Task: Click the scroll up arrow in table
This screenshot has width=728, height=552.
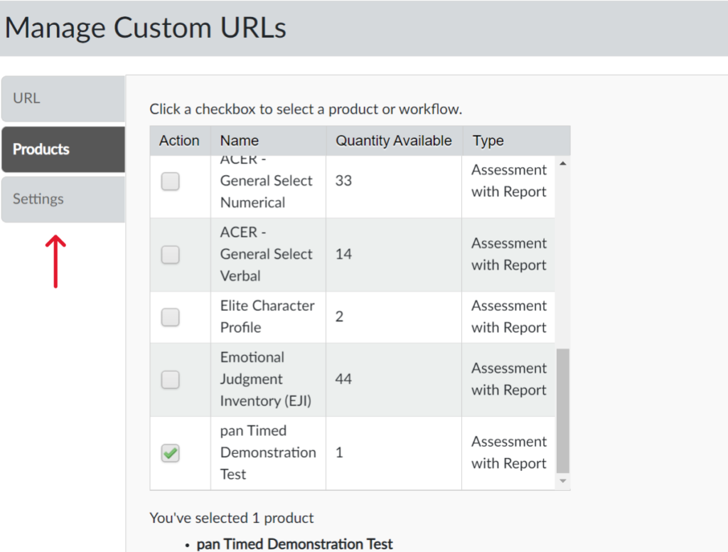Action: click(x=563, y=164)
